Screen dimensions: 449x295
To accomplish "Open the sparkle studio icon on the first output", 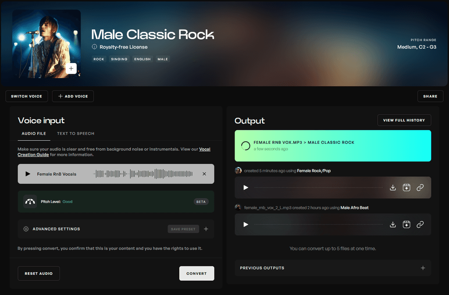I will [406, 187].
